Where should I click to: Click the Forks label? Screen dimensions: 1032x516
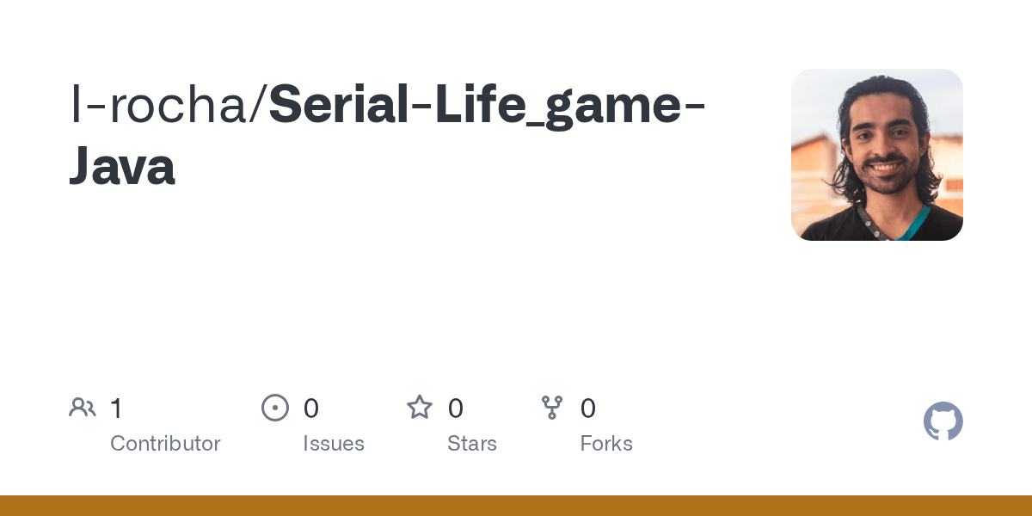[606, 444]
